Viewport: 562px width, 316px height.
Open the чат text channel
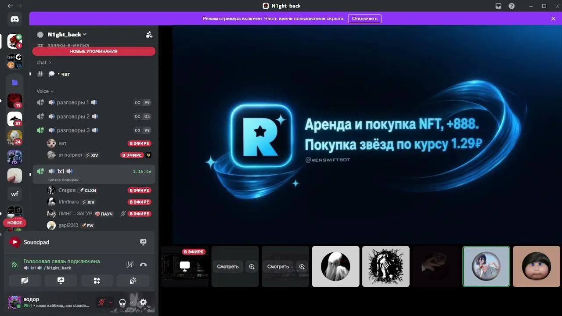coord(94,74)
